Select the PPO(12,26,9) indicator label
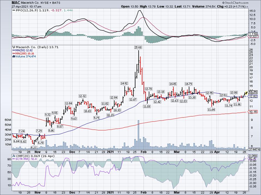This screenshot has height=195, width=261. click(27, 10)
